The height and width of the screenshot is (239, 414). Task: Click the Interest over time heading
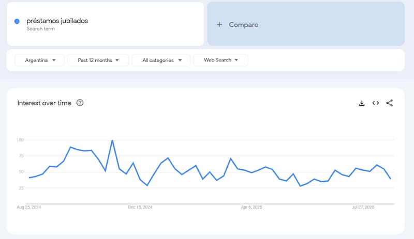pyautogui.click(x=45, y=103)
